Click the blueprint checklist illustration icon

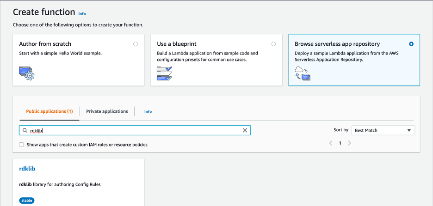[164, 73]
